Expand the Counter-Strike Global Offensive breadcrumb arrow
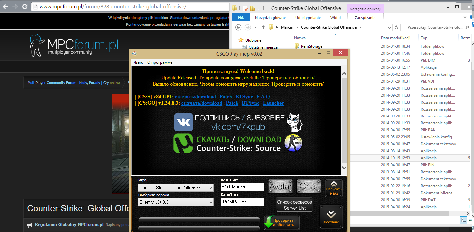This screenshot has width=474, height=232. (x=360, y=27)
